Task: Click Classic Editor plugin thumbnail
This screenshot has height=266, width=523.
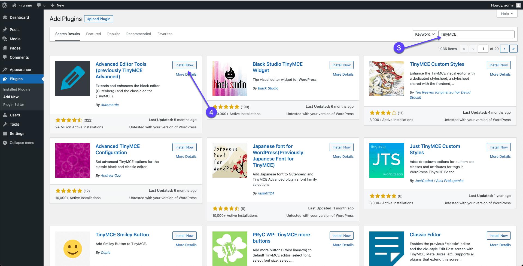Action: point(387,249)
